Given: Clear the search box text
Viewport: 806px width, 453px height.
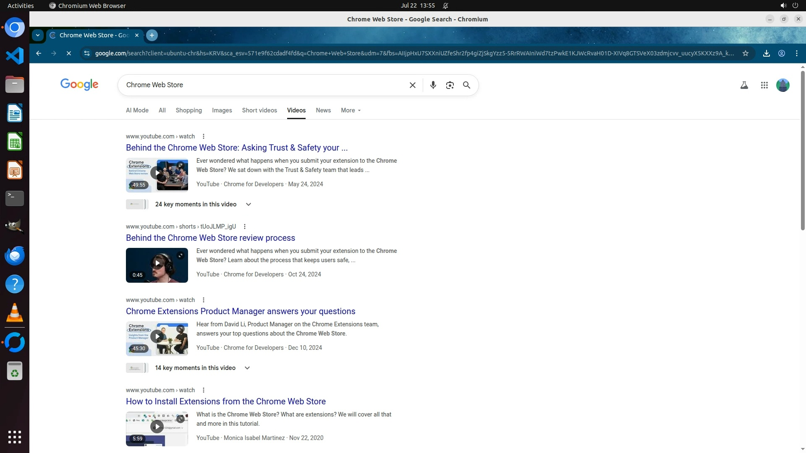Looking at the screenshot, I should tap(412, 85).
